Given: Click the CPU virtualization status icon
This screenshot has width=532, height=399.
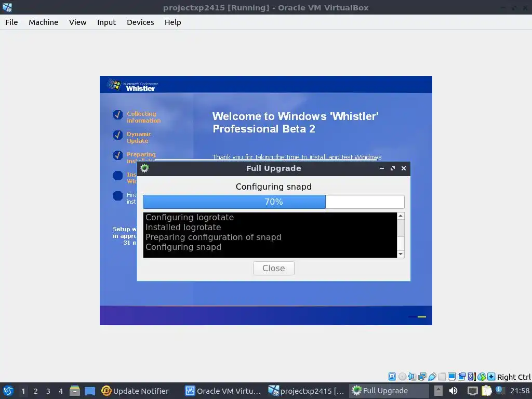Looking at the screenshot, I should (x=472, y=376).
